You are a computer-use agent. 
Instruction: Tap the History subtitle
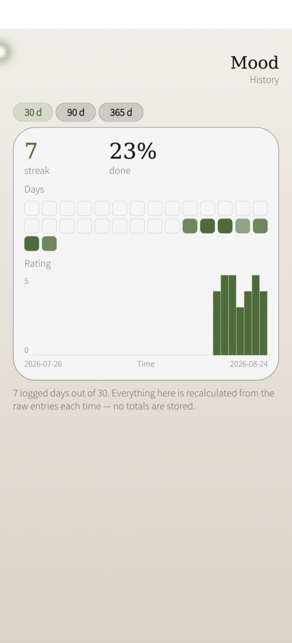pos(264,80)
